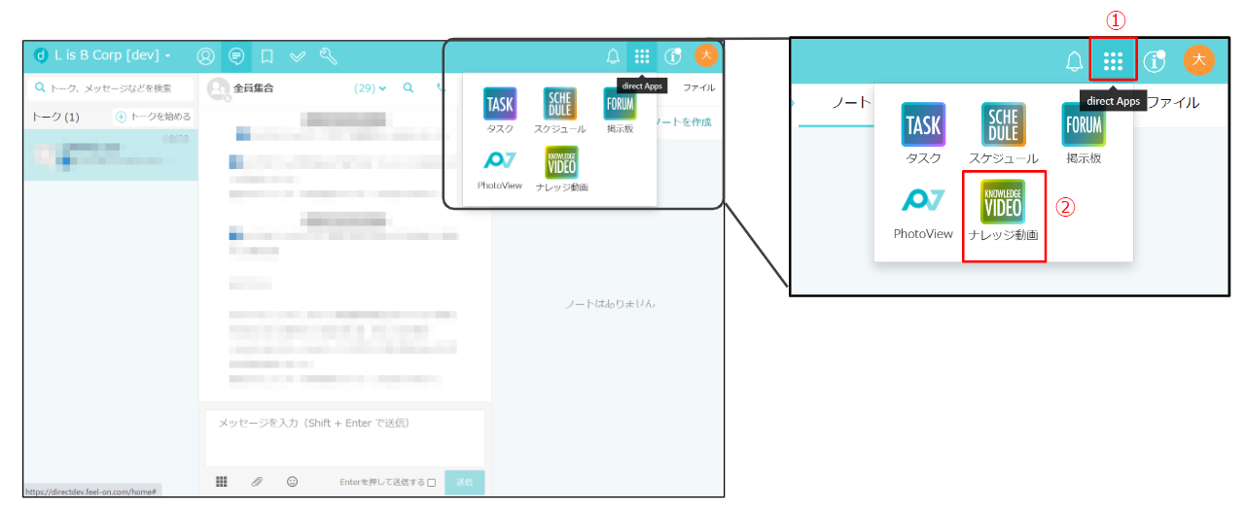The height and width of the screenshot is (513, 1246).
Task: Select the highlighted talk in the トーク list
Action: pyautogui.click(x=111, y=154)
